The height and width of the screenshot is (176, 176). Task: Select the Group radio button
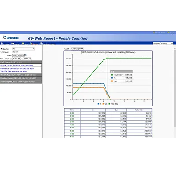pos(2,52)
